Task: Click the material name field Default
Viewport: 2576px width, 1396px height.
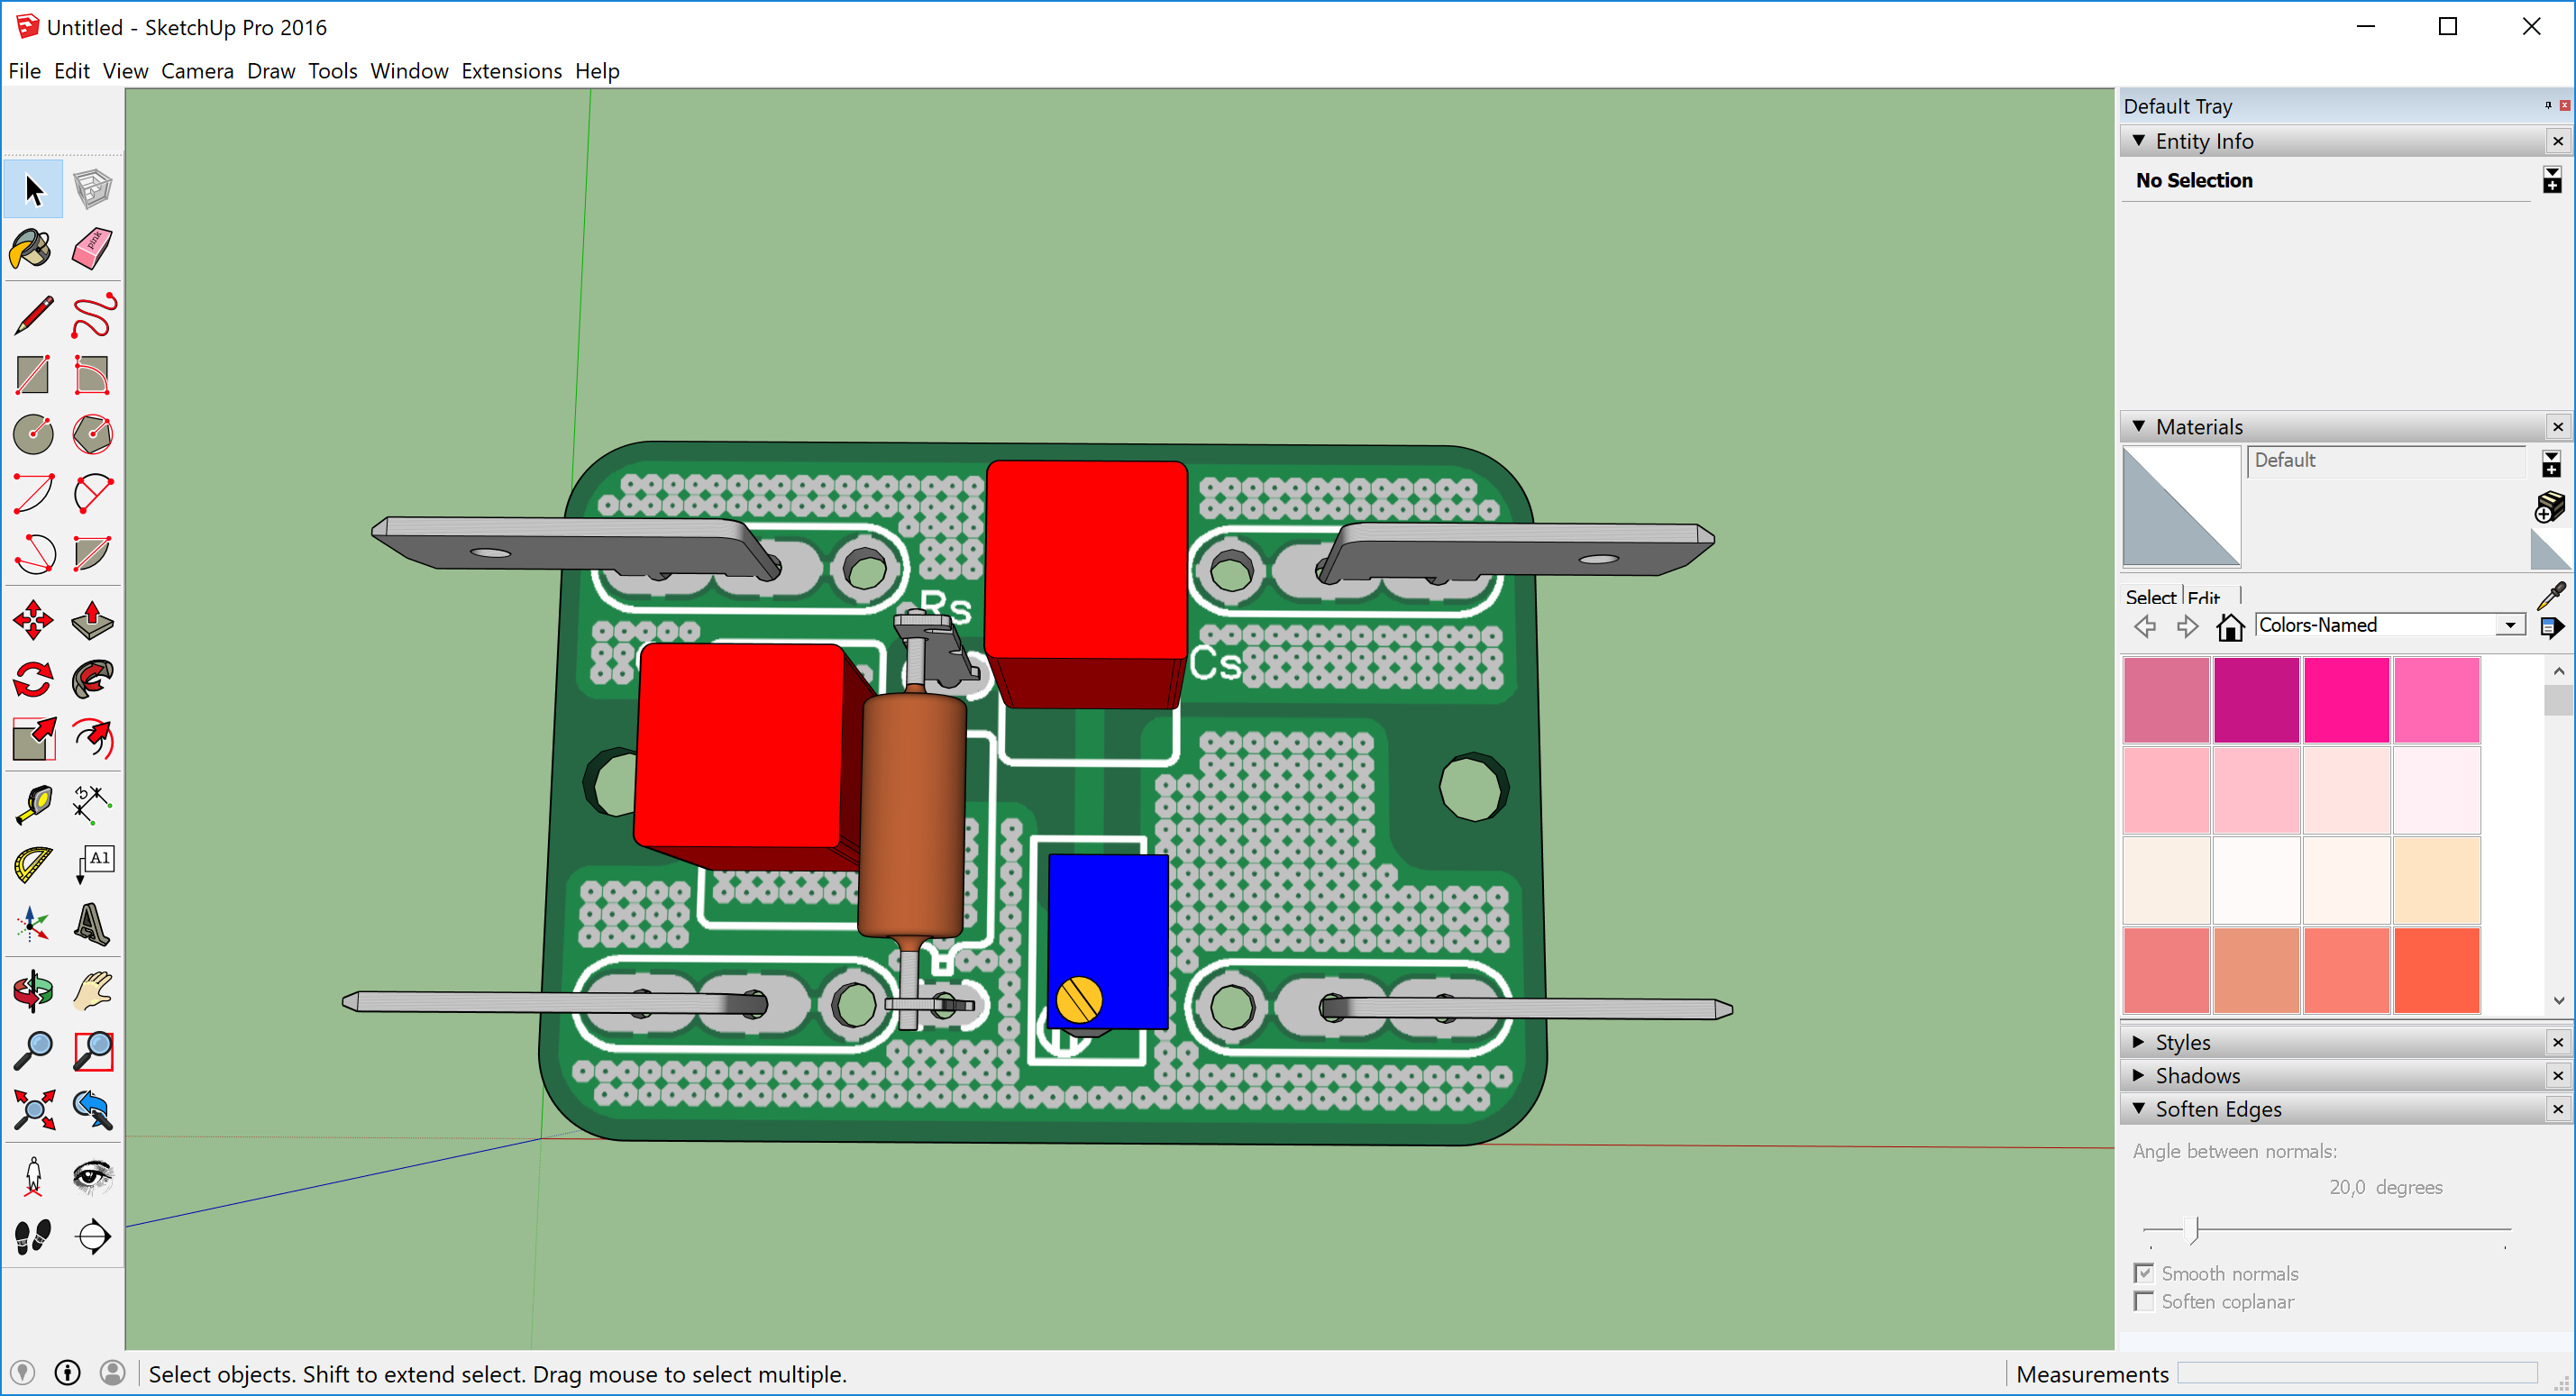Action: [2385, 461]
